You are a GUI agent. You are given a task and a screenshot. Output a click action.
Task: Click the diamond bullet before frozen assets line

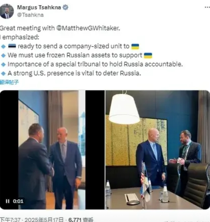(x=3, y=56)
